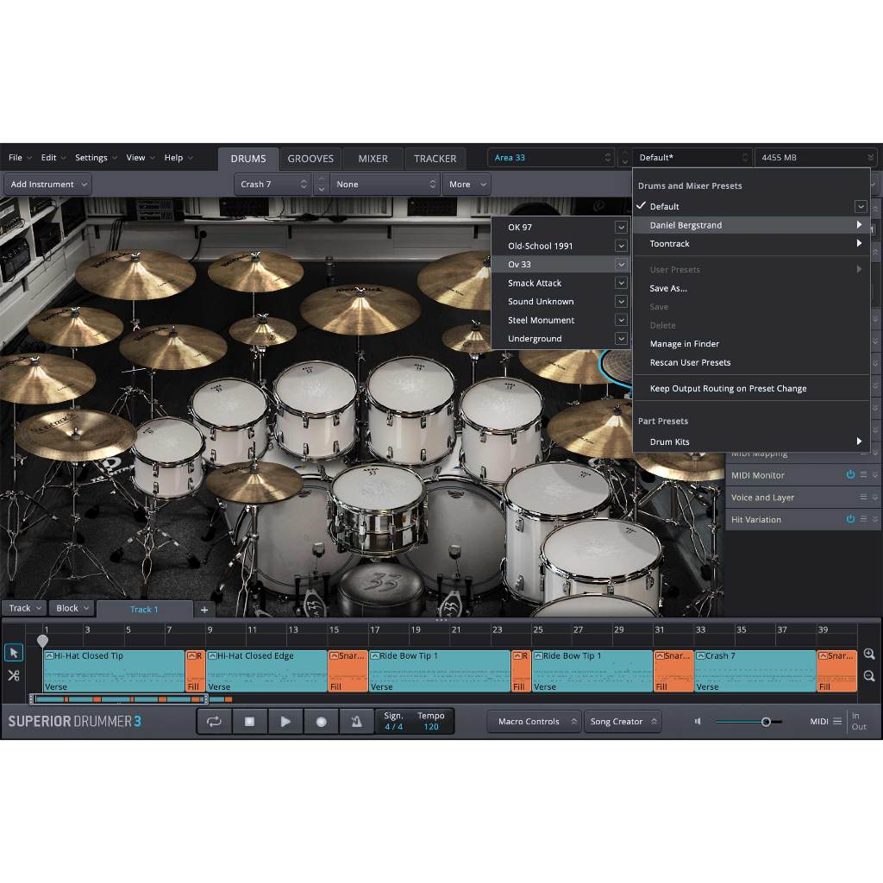Expand the Macro Controls dropdown

coord(535,722)
